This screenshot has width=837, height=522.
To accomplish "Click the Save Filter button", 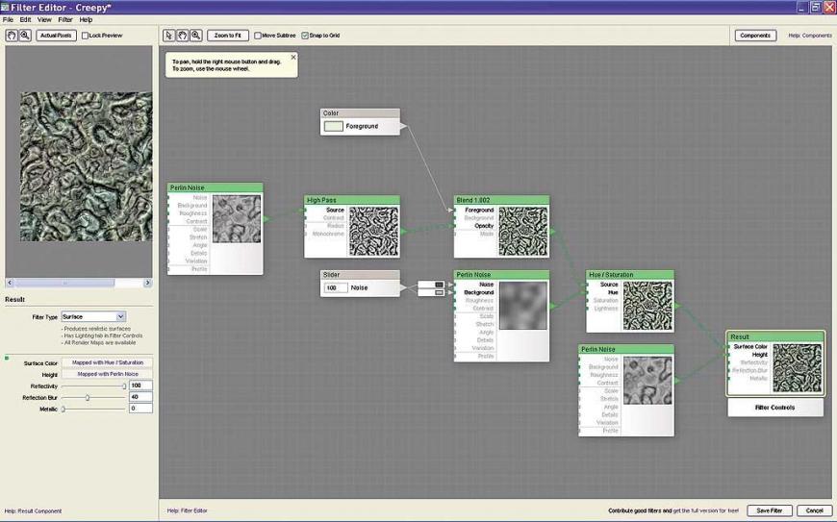I will [x=770, y=510].
